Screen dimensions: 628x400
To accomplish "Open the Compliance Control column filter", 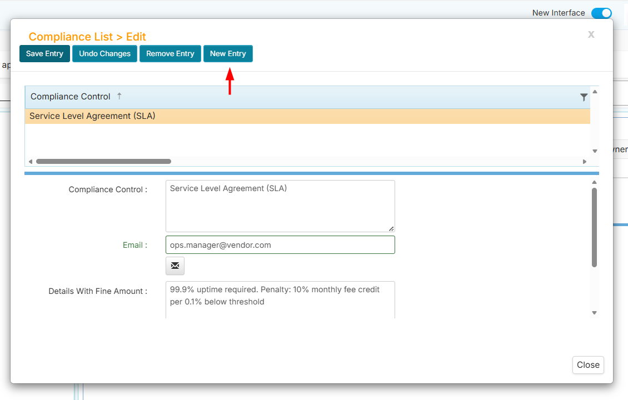I will click(x=584, y=97).
